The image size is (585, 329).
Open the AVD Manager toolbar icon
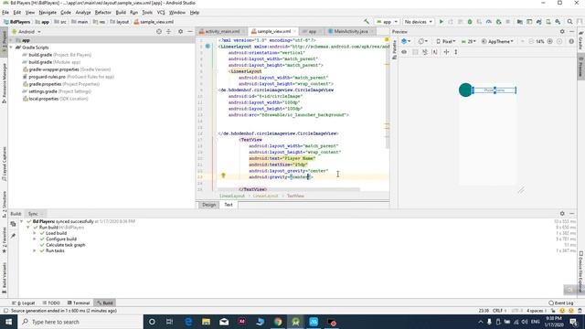(x=548, y=22)
